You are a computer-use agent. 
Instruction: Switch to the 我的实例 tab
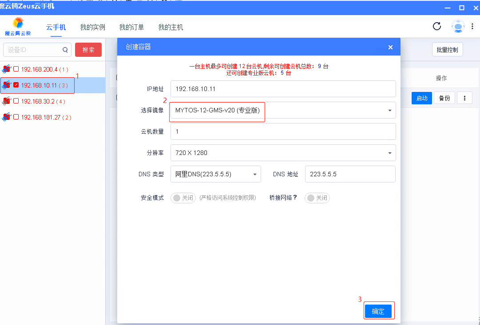pyautogui.click(x=92, y=27)
